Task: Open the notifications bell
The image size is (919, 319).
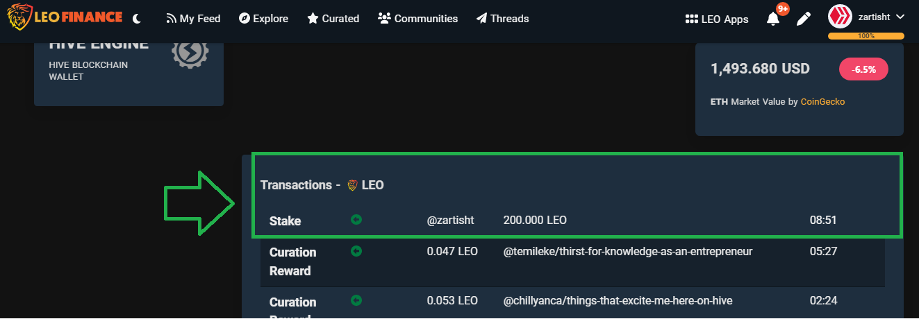Action: pyautogui.click(x=773, y=19)
